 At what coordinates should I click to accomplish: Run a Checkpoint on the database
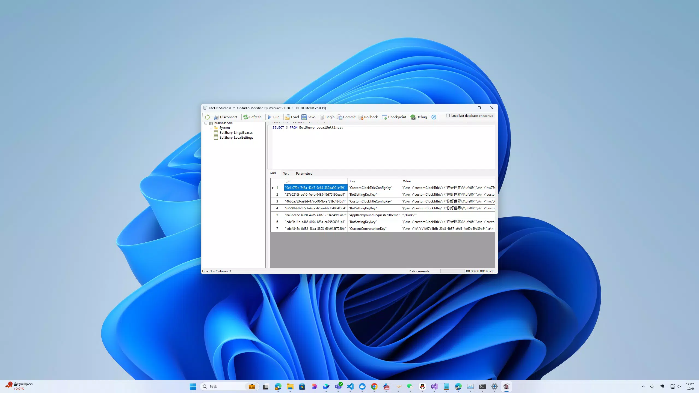pos(394,117)
